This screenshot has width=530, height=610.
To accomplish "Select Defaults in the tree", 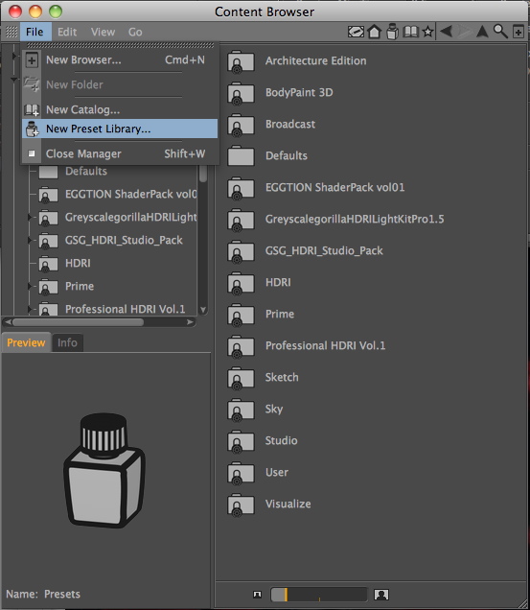I will pos(86,171).
